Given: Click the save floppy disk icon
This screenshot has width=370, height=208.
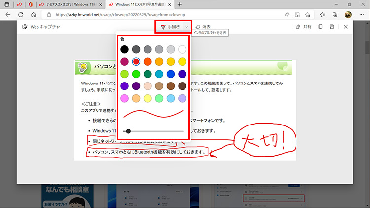Looking at the screenshot, I should click(x=333, y=27).
